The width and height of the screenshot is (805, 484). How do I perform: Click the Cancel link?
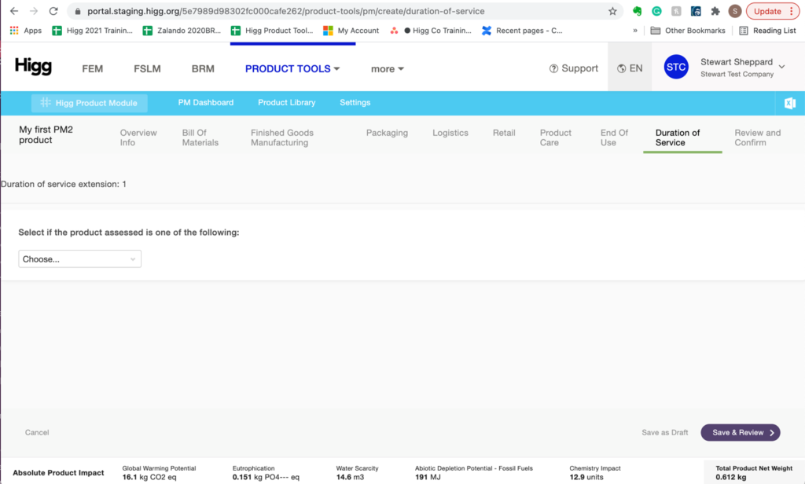[x=37, y=433]
